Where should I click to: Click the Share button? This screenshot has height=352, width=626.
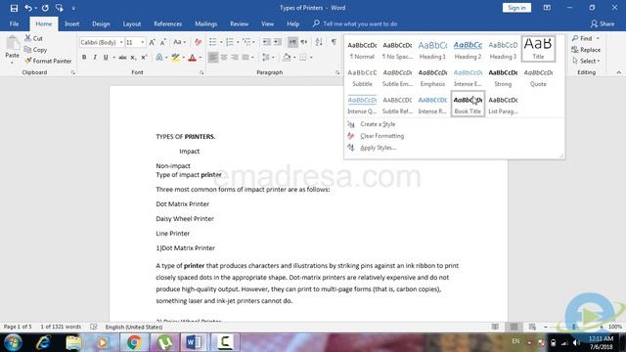[x=603, y=23]
